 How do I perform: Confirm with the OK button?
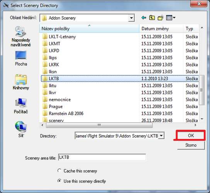[191, 135]
